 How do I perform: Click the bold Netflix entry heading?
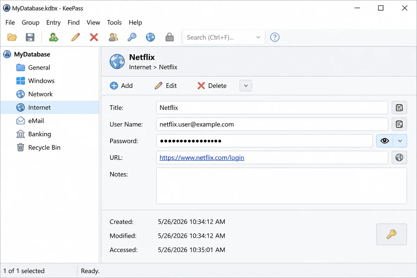click(x=142, y=57)
